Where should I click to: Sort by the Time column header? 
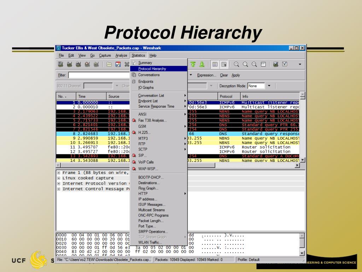pos(91,96)
